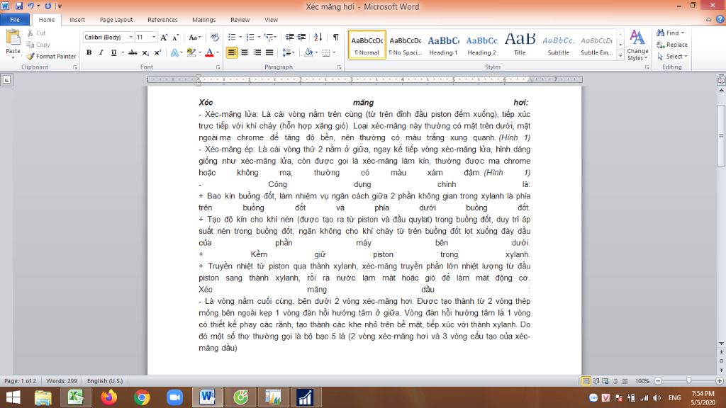Toggle Bold formatting

(x=89, y=52)
